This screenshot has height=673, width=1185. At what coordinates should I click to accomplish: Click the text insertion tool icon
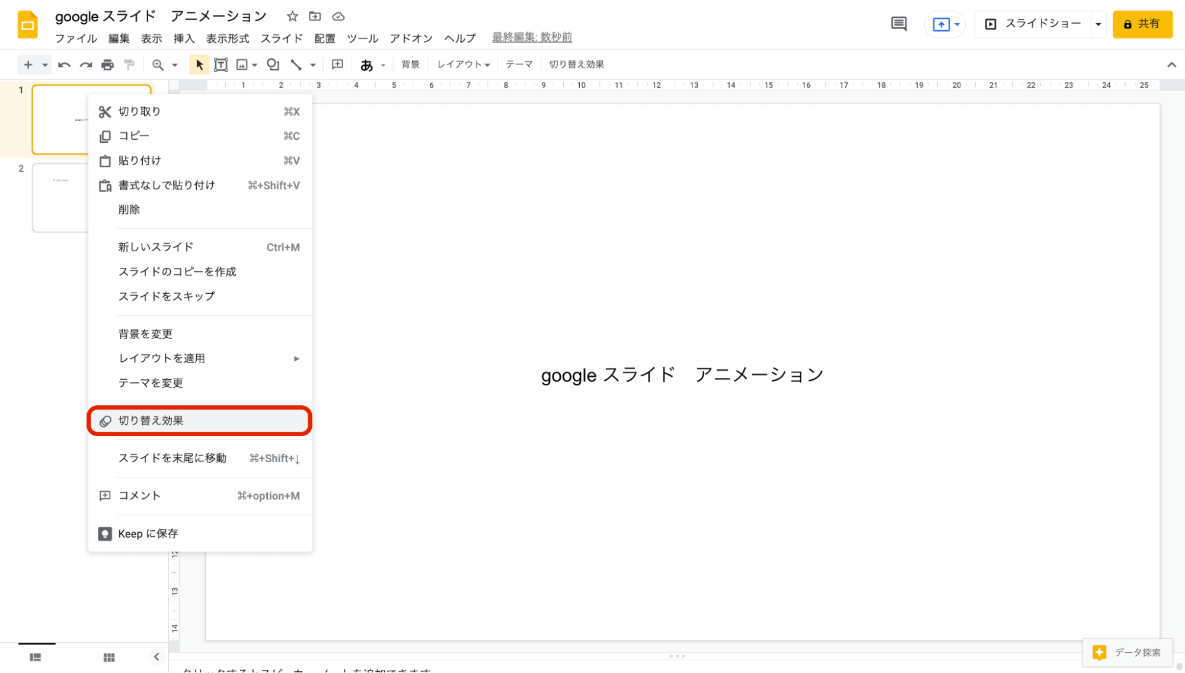(220, 65)
